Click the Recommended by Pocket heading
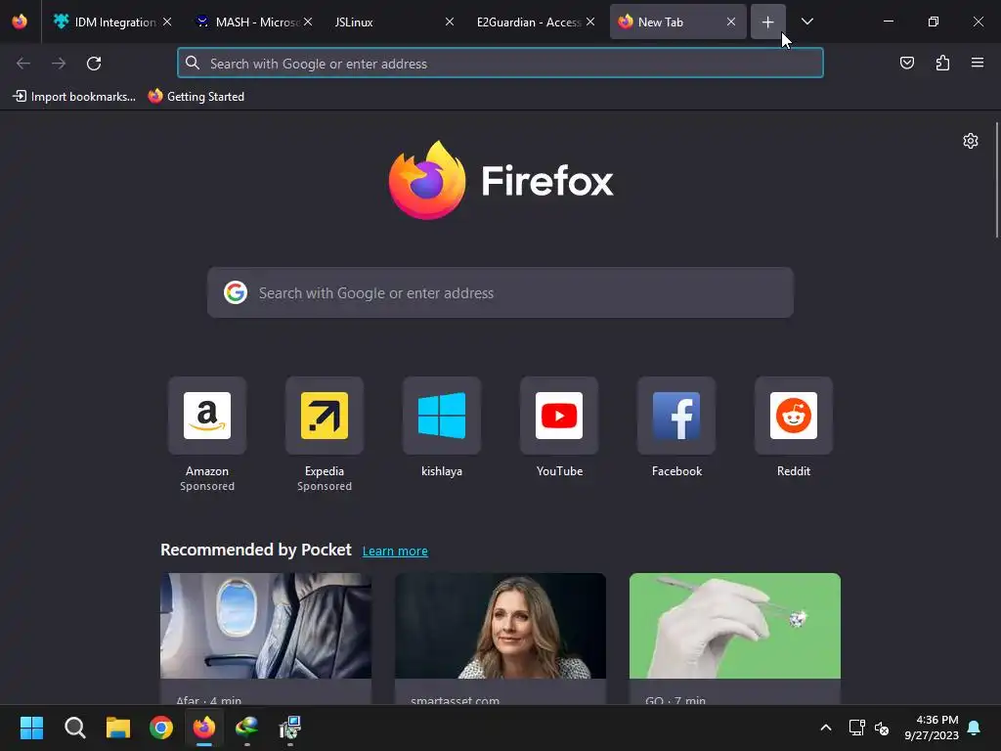 (255, 550)
